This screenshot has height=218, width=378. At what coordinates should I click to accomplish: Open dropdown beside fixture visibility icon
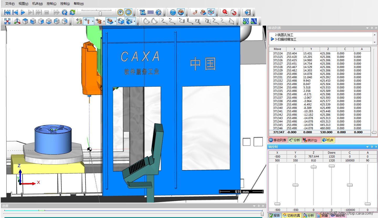point(104,21)
